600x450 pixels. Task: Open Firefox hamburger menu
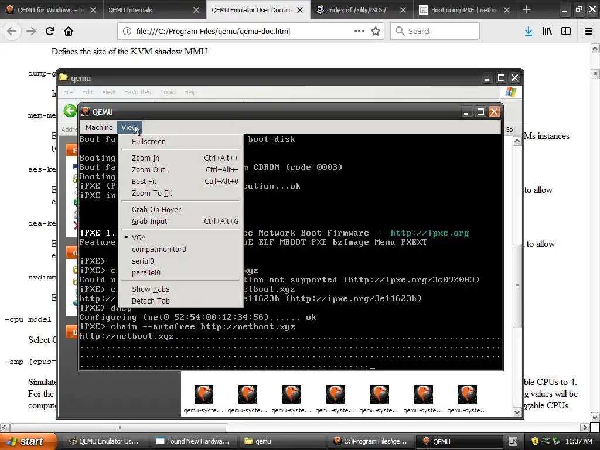pos(589,32)
